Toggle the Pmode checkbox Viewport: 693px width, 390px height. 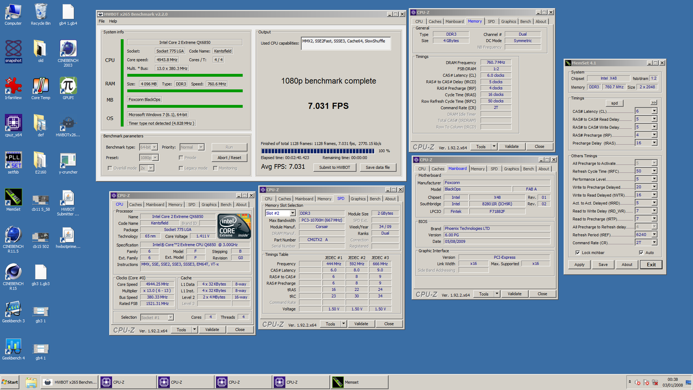pyautogui.click(x=181, y=158)
